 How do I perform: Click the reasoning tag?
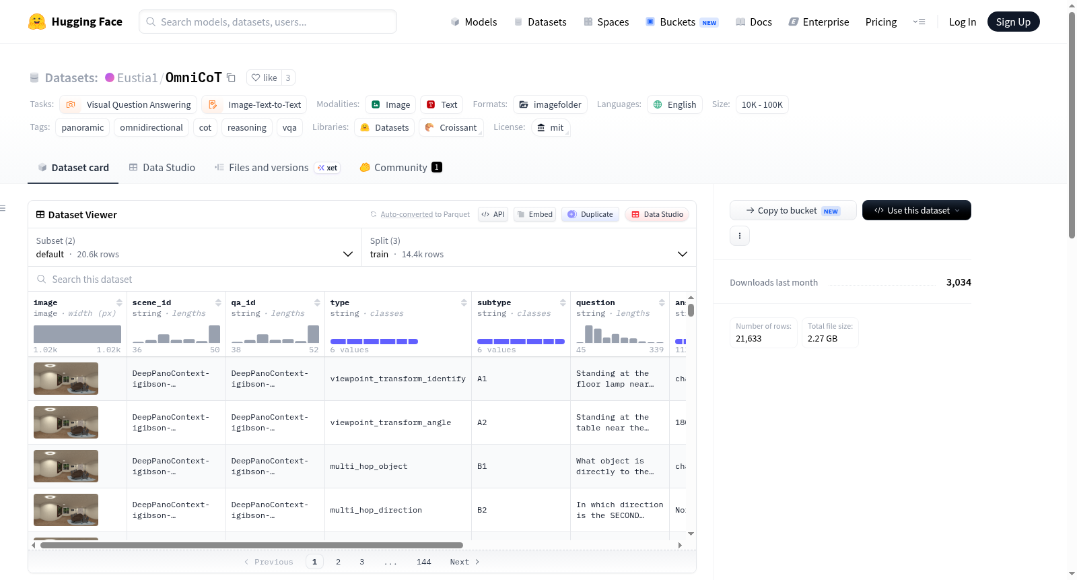(x=247, y=127)
